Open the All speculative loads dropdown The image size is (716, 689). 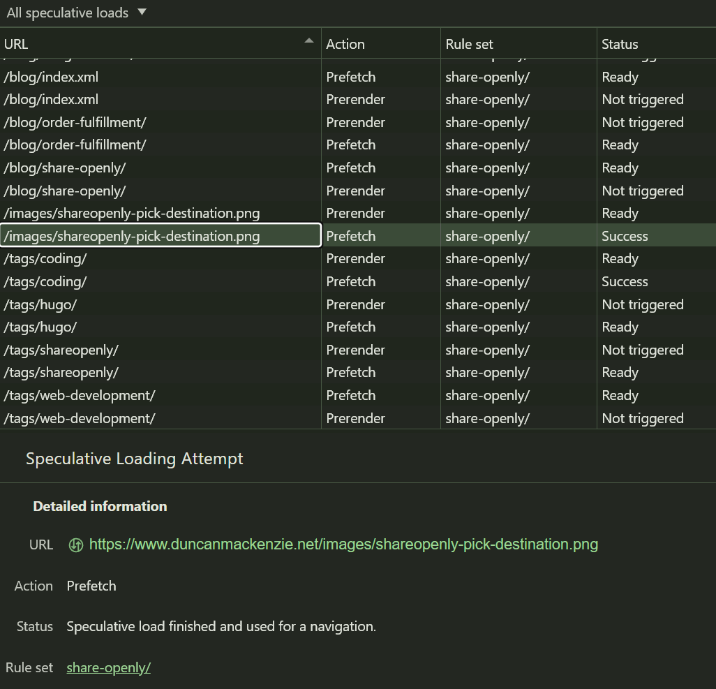click(x=77, y=13)
